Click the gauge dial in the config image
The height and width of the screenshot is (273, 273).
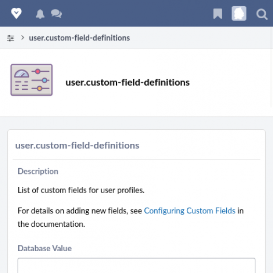click(22, 74)
